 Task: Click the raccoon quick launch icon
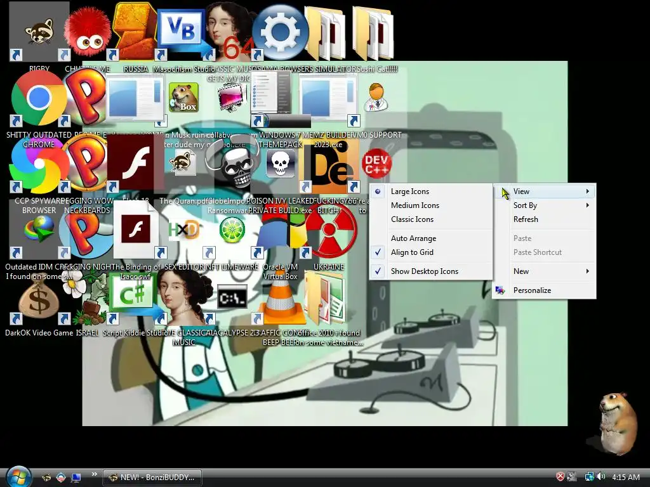click(x=46, y=477)
